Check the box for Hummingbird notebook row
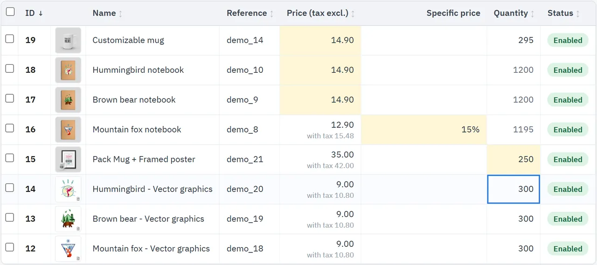 tap(10, 69)
